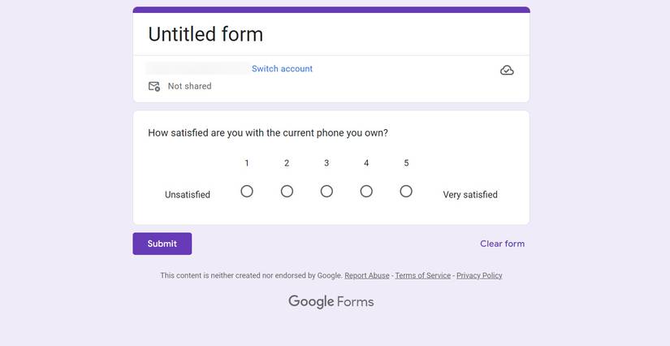This screenshot has height=346, width=670.
Task: Click the Not shared label text
Action: click(189, 86)
